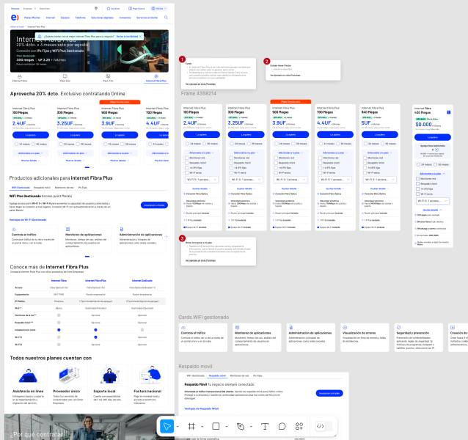The image size is (468, 440).
Task: Close the factibilidad notification banner
Action: point(141,37)
